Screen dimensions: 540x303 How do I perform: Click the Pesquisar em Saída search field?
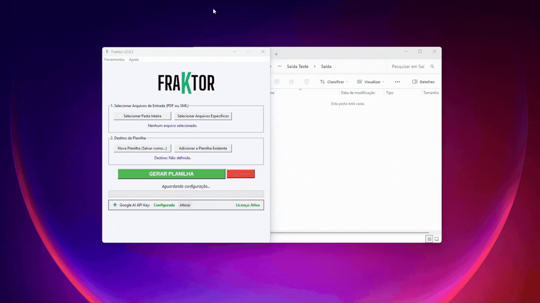pyautogui.click(x=408, y=66)
